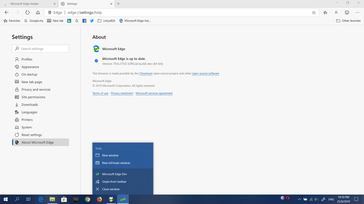Launch Google Chrome from the taskbar
The width and height of the screenshot is (364, 204).
coord(87,199)
